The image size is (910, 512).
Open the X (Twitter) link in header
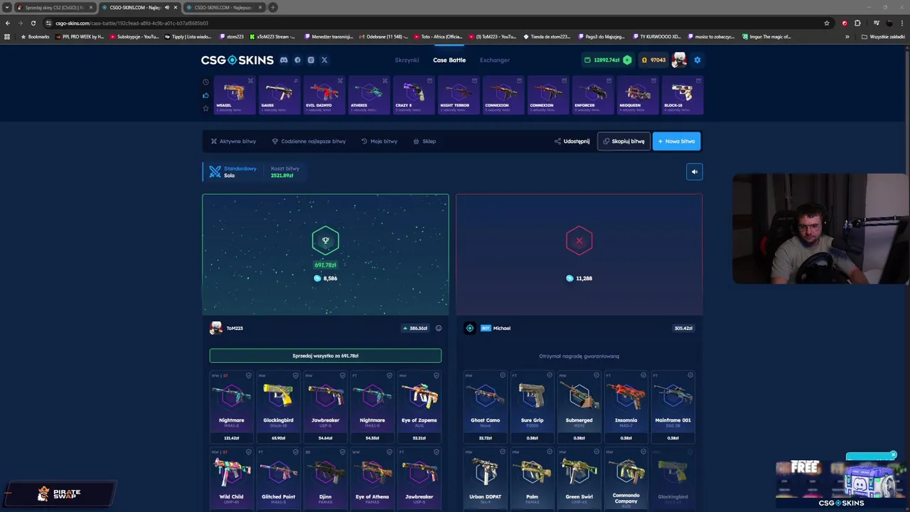[x=324, y=60]
